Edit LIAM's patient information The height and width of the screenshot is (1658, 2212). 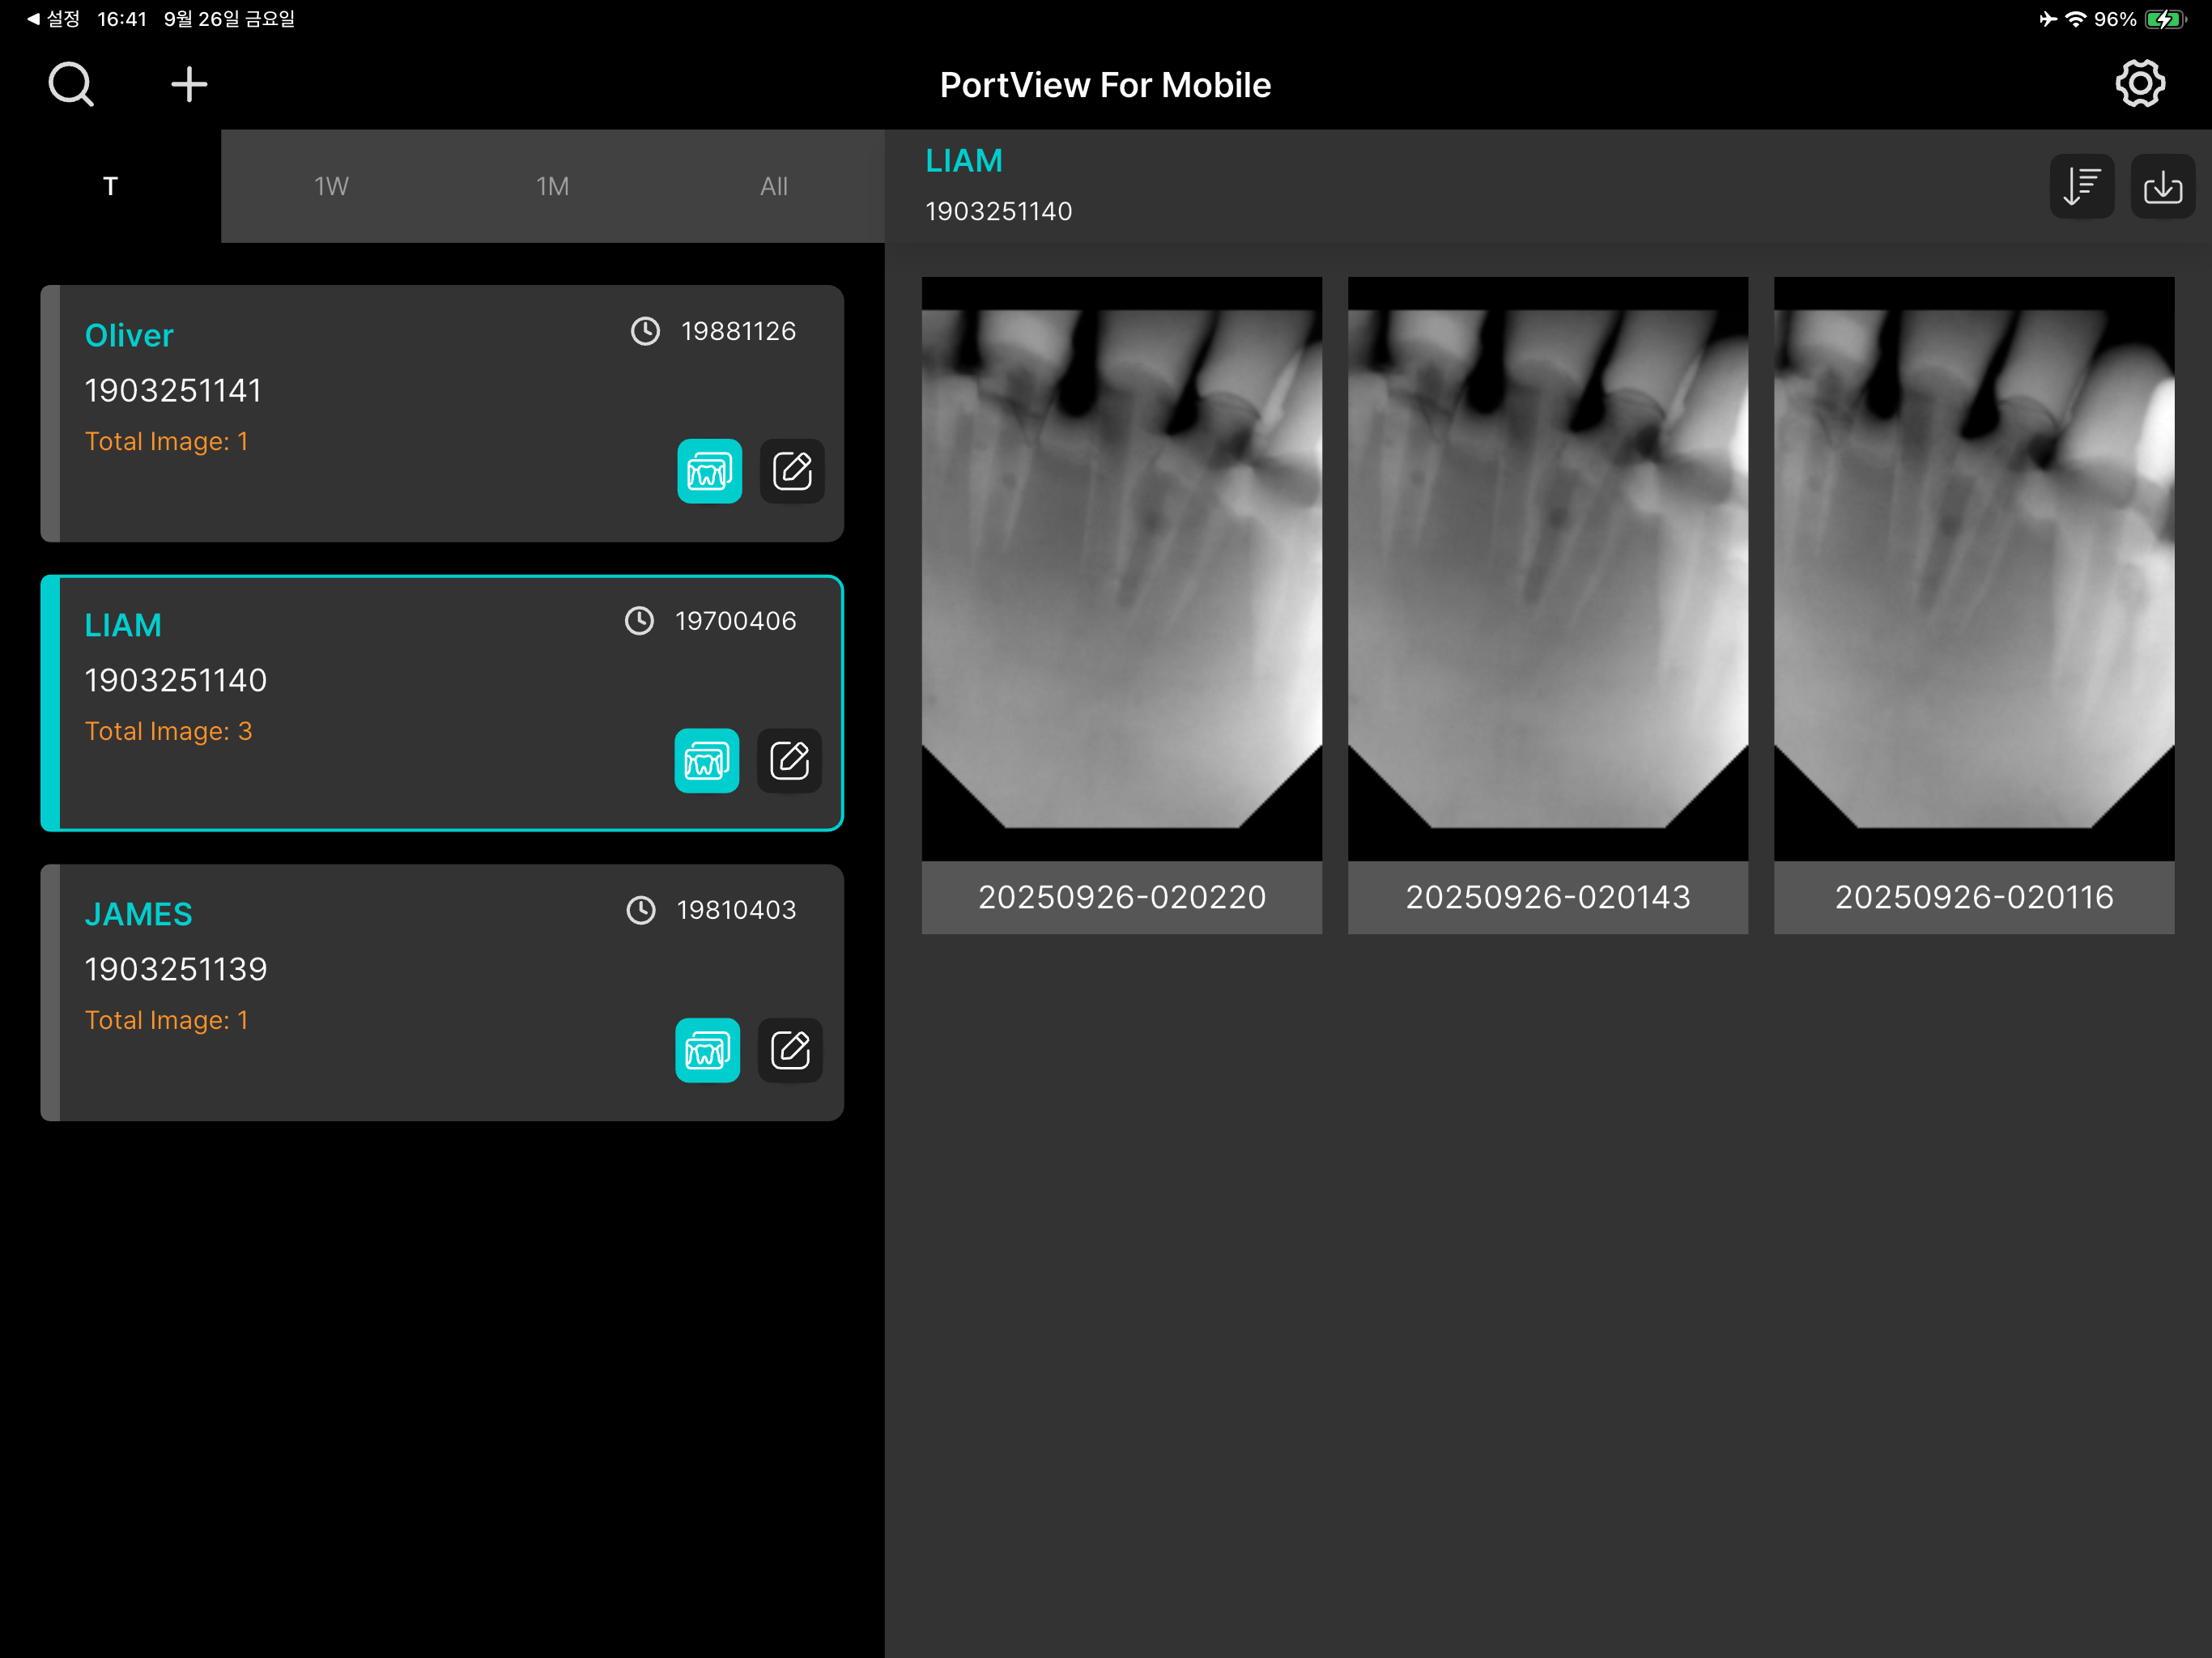tap(789, 761)
